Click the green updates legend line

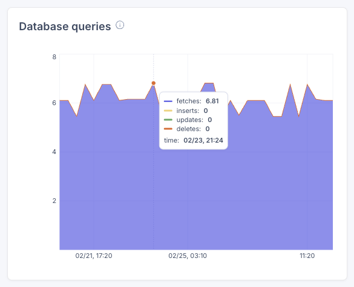pos(168,120)
